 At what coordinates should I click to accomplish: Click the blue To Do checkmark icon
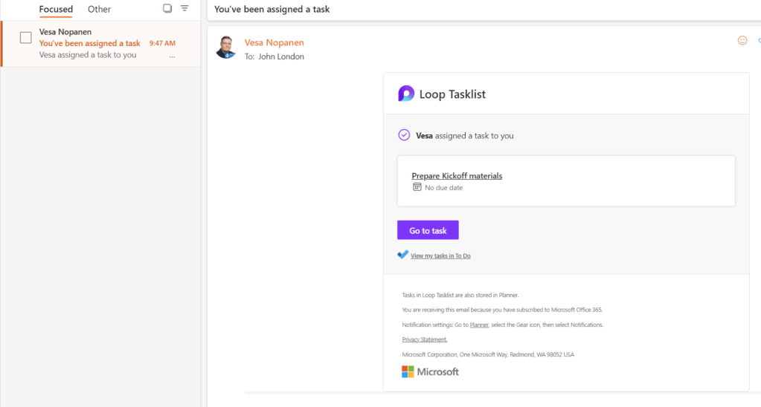click(402, 255)
